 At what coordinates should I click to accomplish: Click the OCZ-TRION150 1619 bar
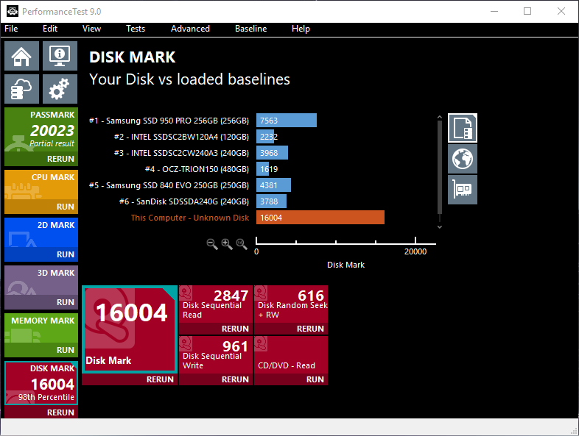263,169
